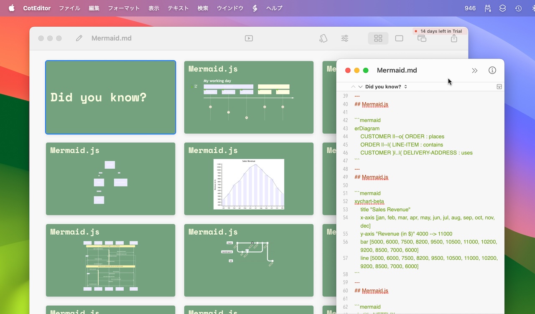The image size is (535, 314).
Task: Open the script menu icon in menu bar
Action: pyautogui.click(x=255, y=8)
